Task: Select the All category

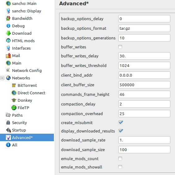Action: [15, 145]
